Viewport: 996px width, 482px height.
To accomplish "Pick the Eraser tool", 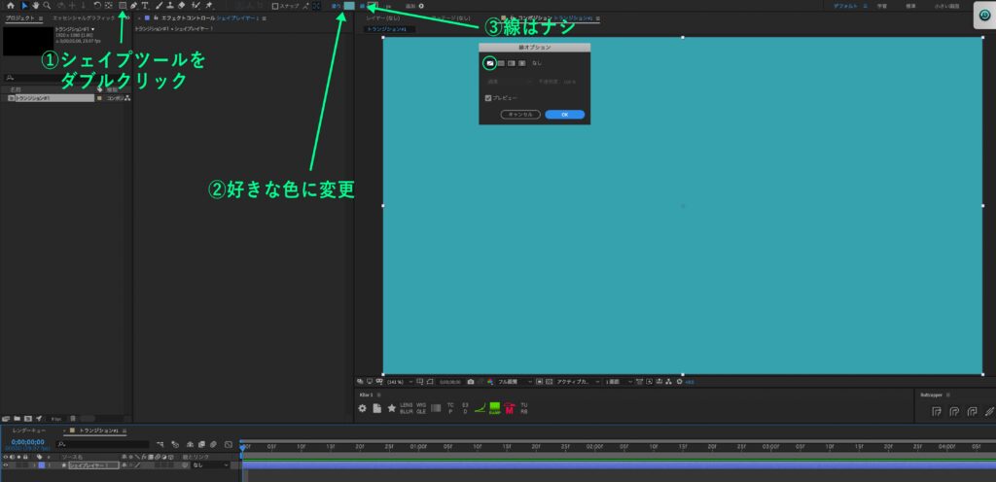I will tap(182, 5).
